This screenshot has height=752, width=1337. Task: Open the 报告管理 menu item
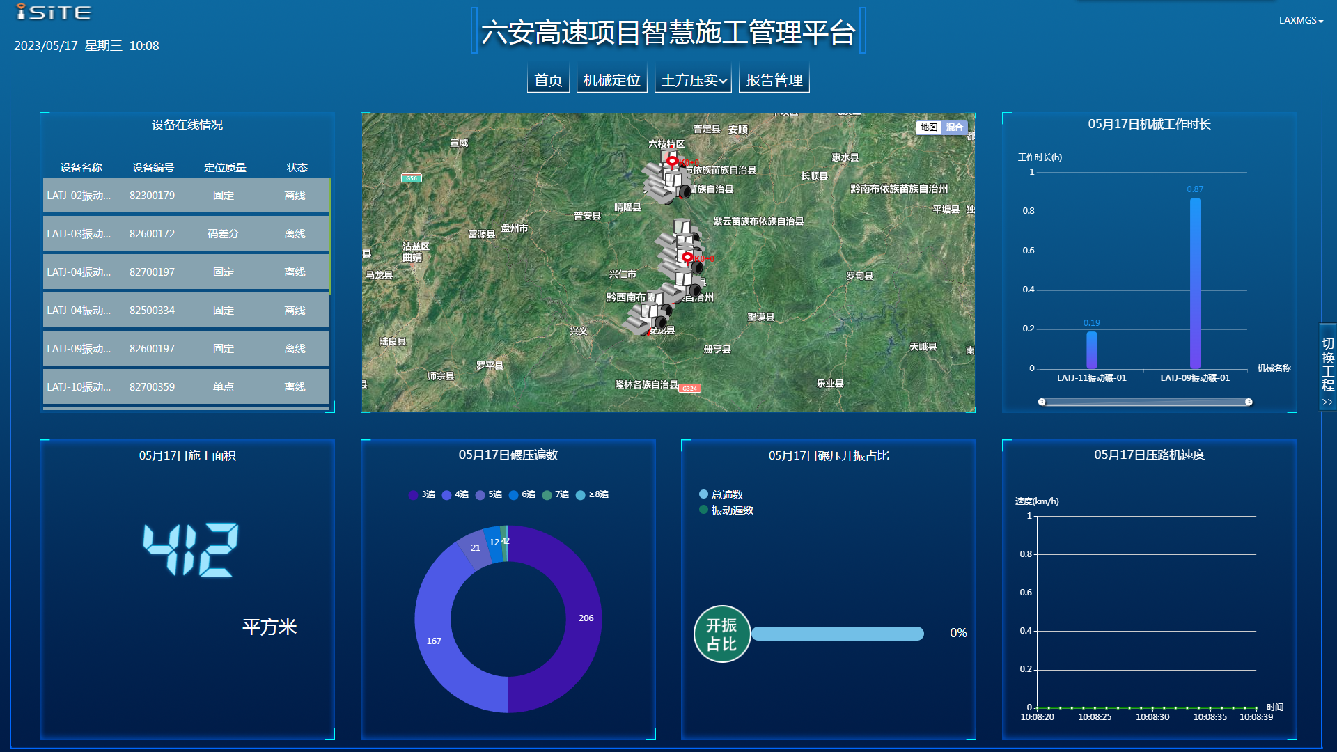(774, 80)
